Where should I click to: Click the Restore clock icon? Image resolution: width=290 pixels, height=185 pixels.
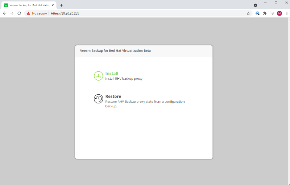tap(98, 99)
